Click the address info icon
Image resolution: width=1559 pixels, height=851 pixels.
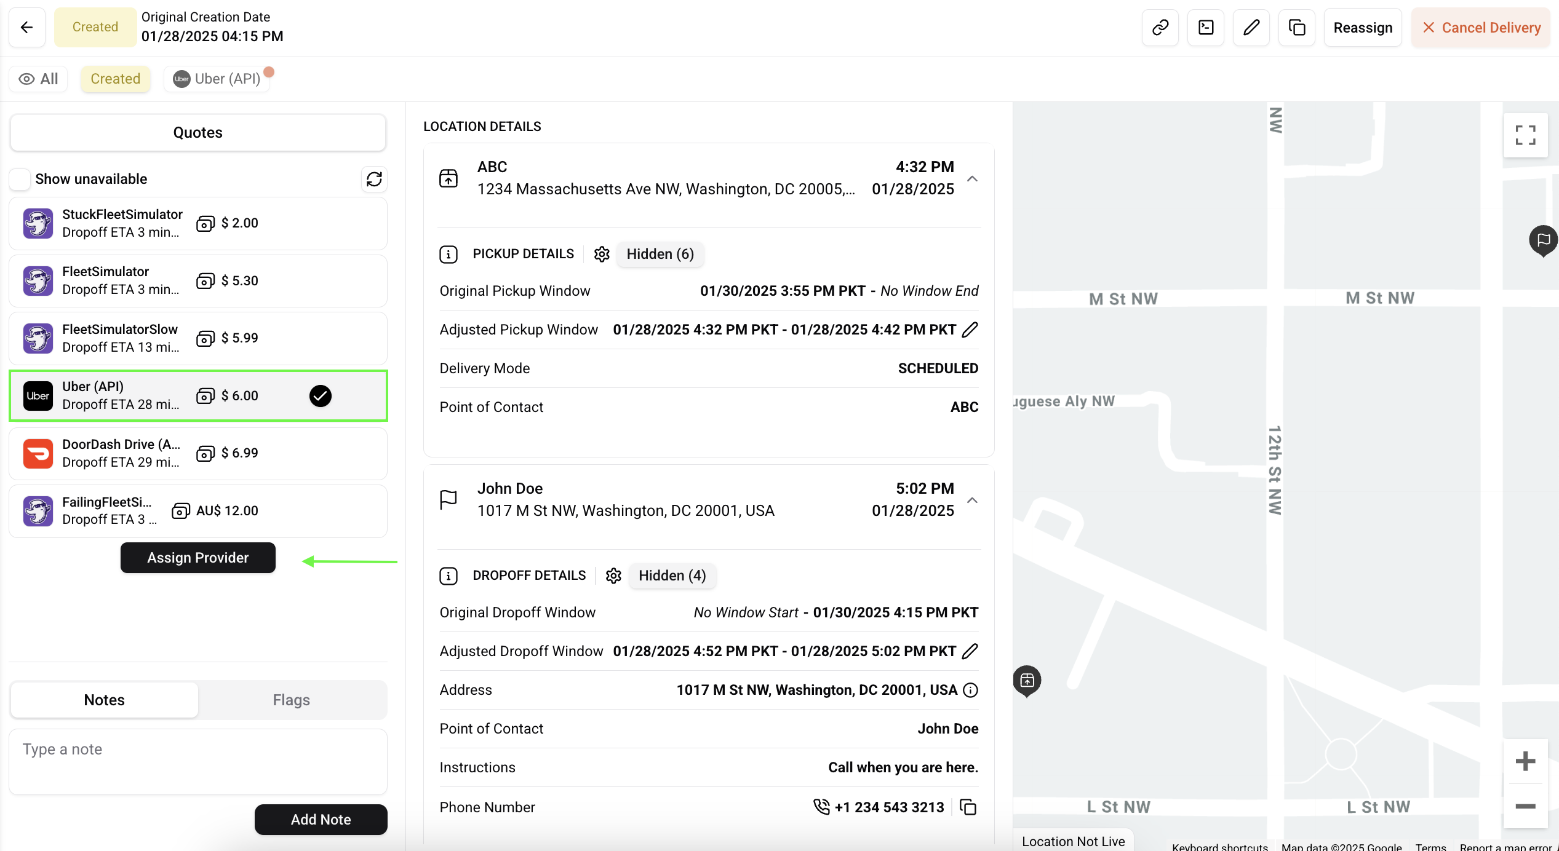click(x=970, y=690)
